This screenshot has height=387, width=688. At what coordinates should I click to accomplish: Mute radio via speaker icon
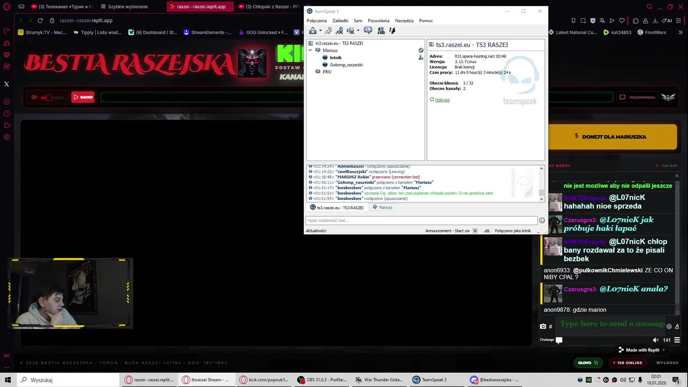[34, 97]
